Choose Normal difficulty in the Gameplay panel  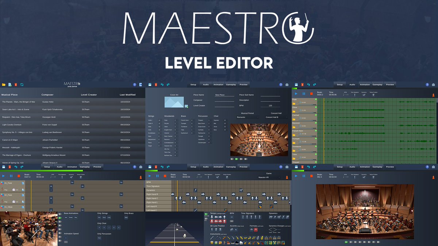click(x=206, y=214)
